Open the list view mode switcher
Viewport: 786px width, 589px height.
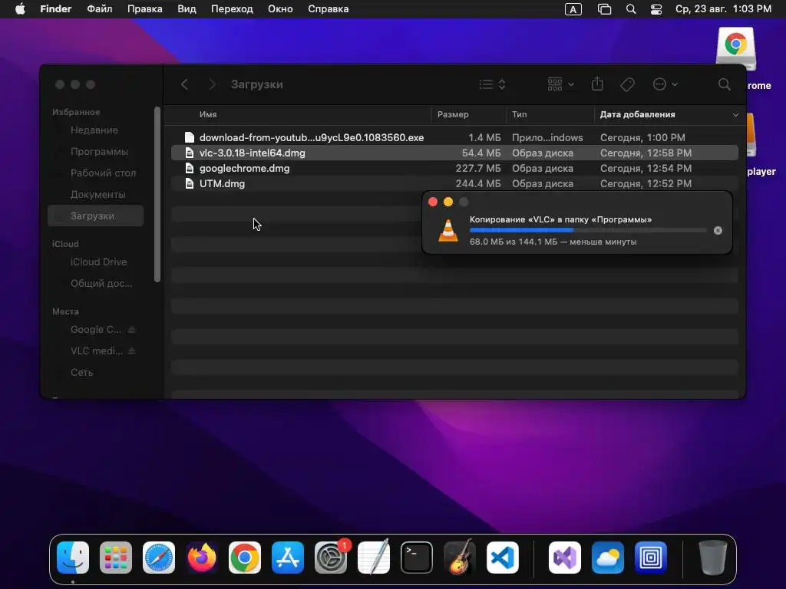coord(492,84)
